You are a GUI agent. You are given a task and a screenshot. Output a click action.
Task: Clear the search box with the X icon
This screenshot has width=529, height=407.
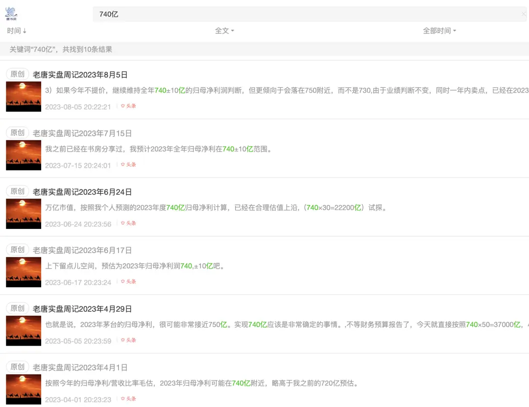click(523, 14)
